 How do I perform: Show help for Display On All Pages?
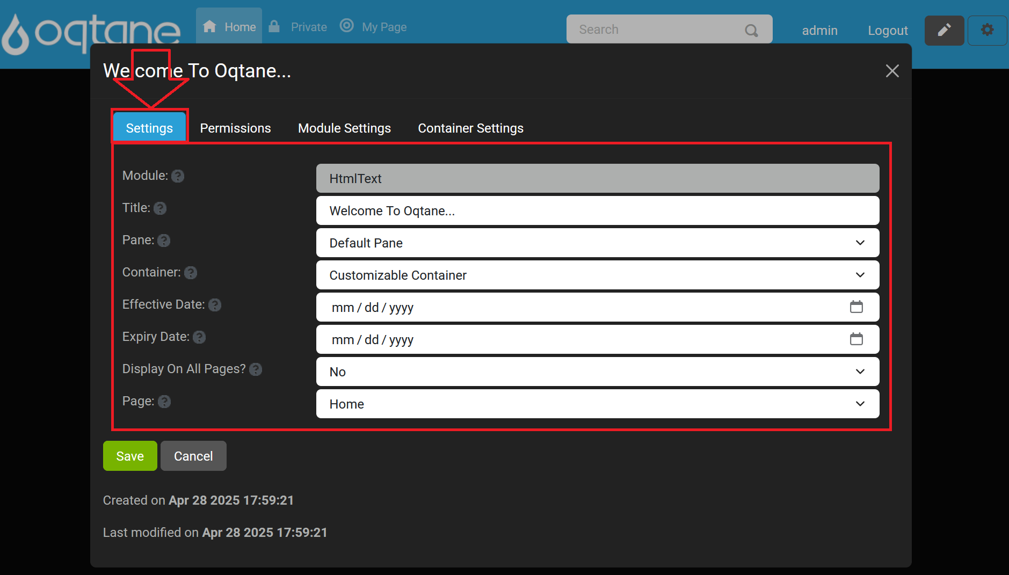(x=256, y=369)
